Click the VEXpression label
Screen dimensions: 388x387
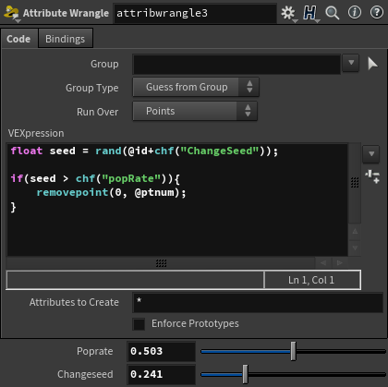coord(36,133)
